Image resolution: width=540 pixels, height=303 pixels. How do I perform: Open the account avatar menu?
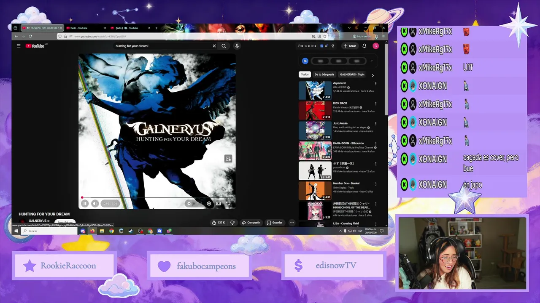click(375, 46)
